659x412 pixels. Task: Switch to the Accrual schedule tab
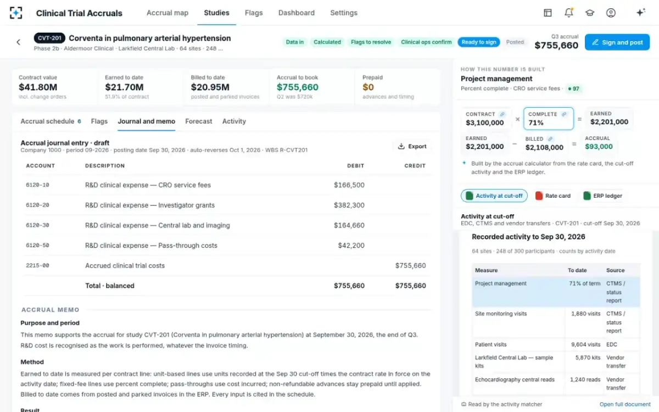tap(51, 121)
